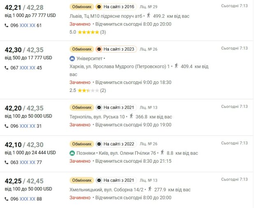Click the metro icon beside Університет
This screenshot has height=208, width=255.
72,58
